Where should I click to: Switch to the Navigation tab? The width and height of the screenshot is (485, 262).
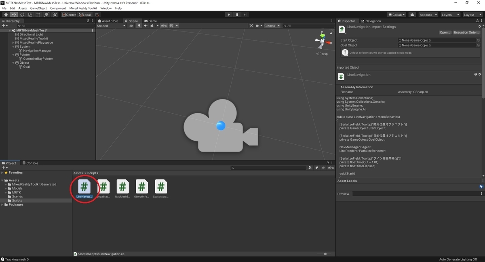[x=371, y=21]
